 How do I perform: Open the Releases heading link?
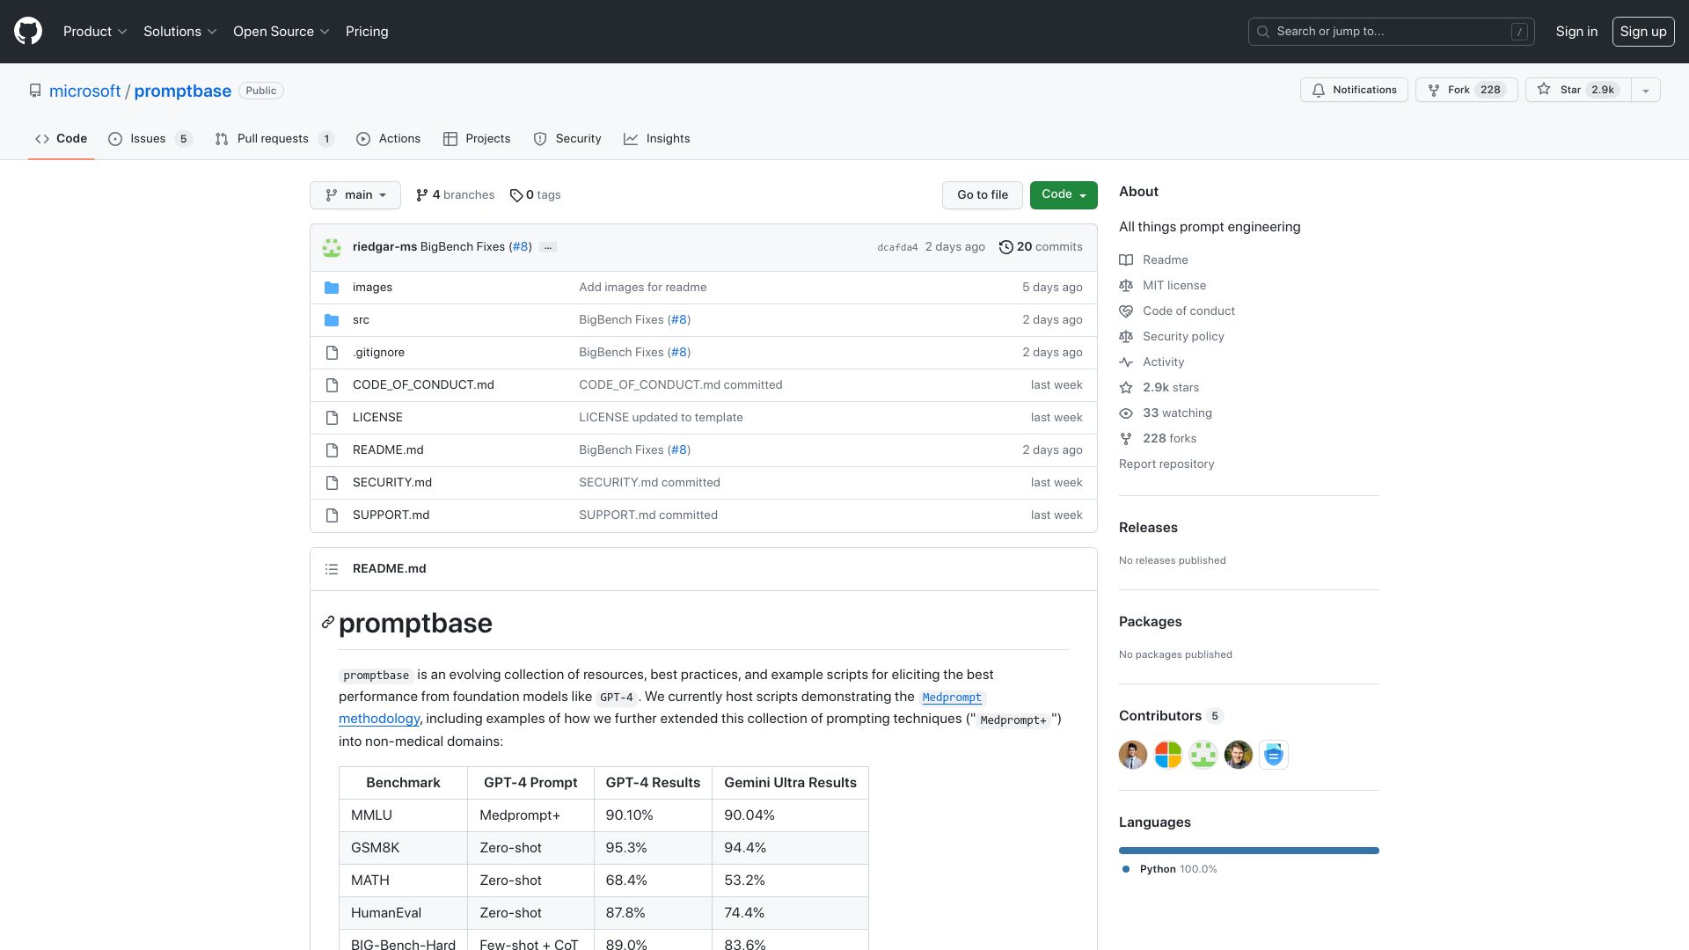1148,528
